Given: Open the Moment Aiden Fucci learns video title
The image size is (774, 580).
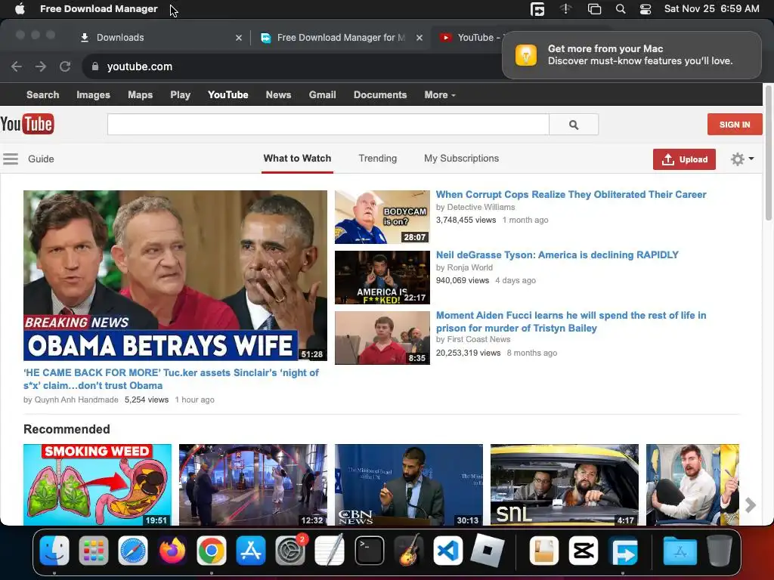Looking at the screenshot, I should pos(571,322).
